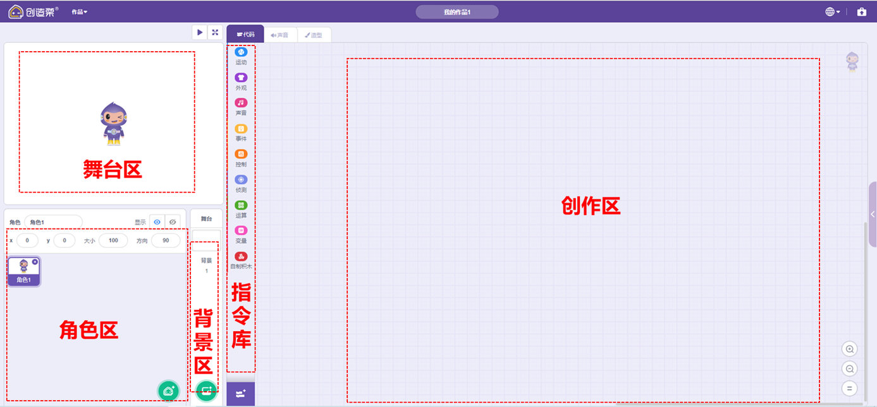Click the zoom-in magnifier in the workspace
This screenshot has height=407, width=877.
(850, 348)
